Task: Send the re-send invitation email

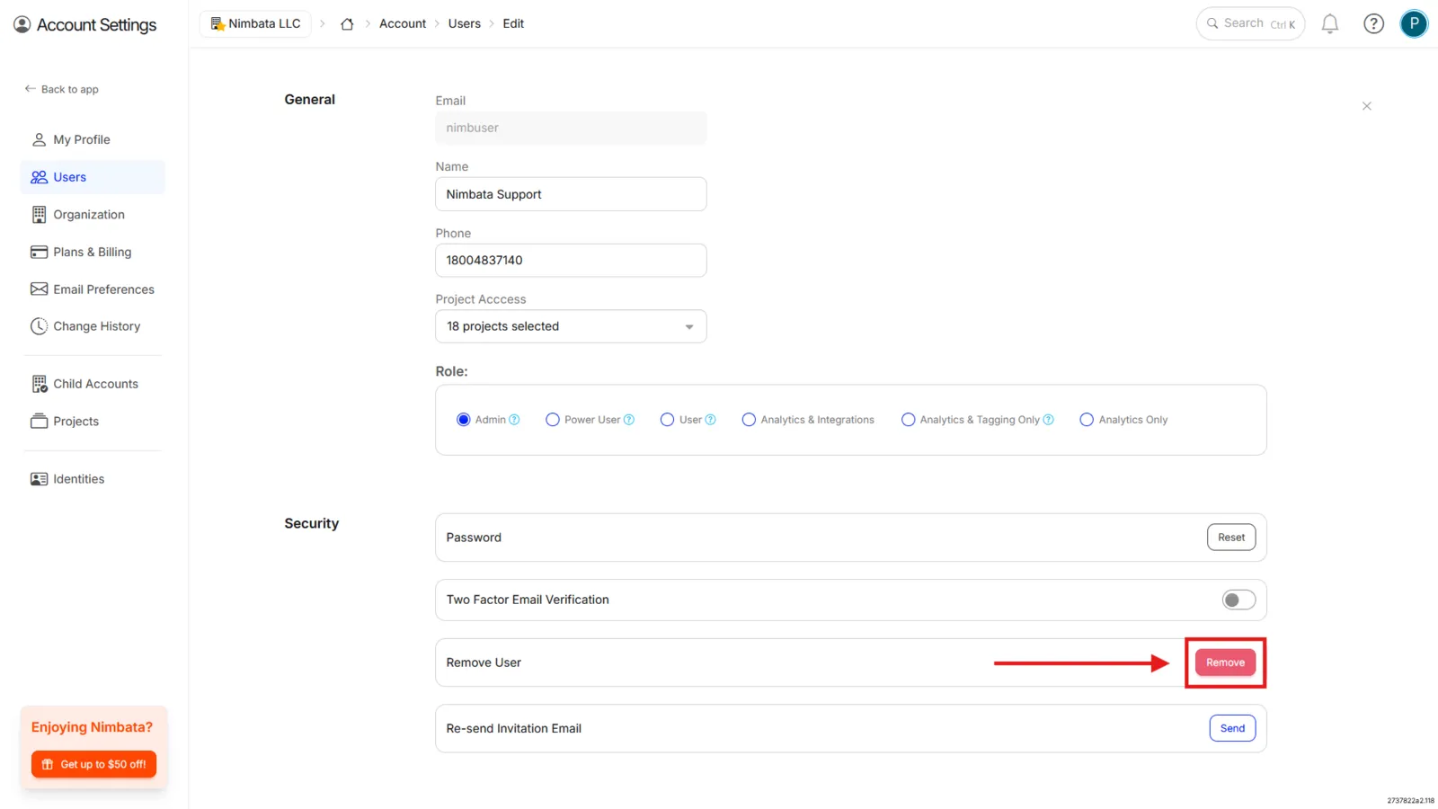Action: click(1232, 728)
